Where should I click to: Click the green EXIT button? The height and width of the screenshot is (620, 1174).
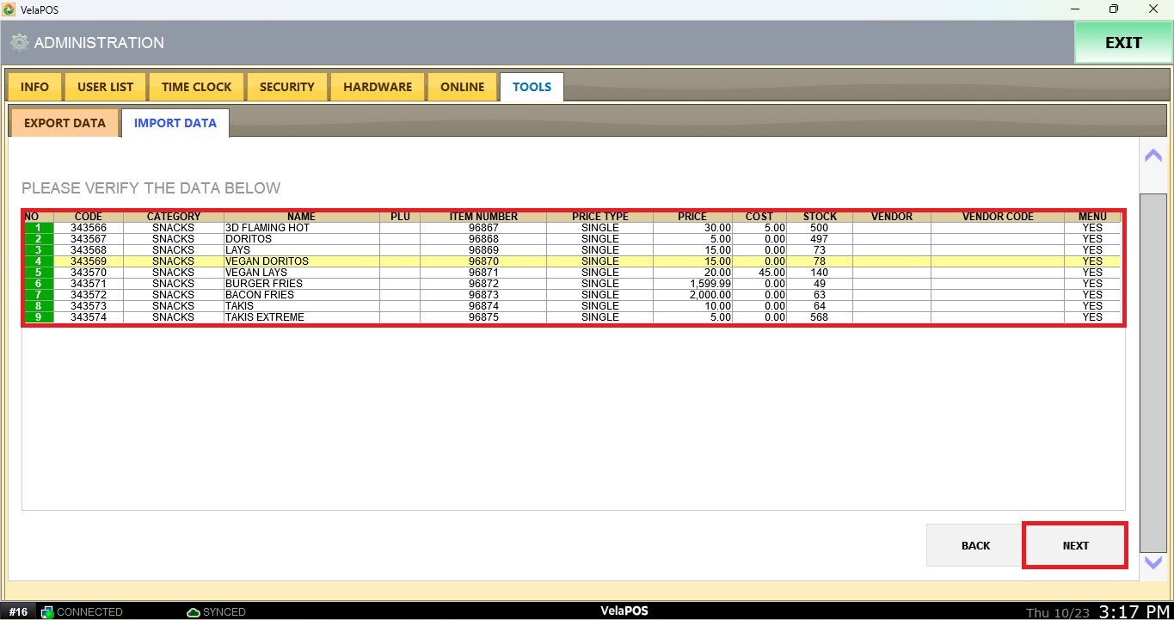1122,43
